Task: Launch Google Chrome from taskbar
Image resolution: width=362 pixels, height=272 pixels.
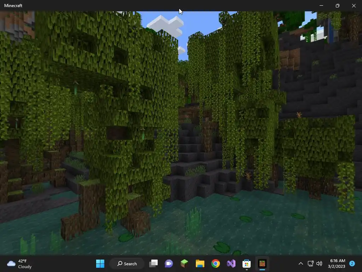Action: [215, 263]
